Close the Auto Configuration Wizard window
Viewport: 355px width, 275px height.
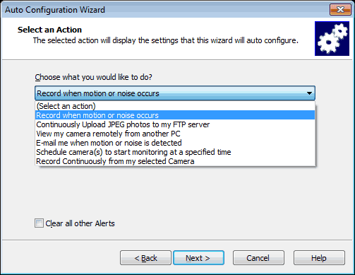[340, 10]
